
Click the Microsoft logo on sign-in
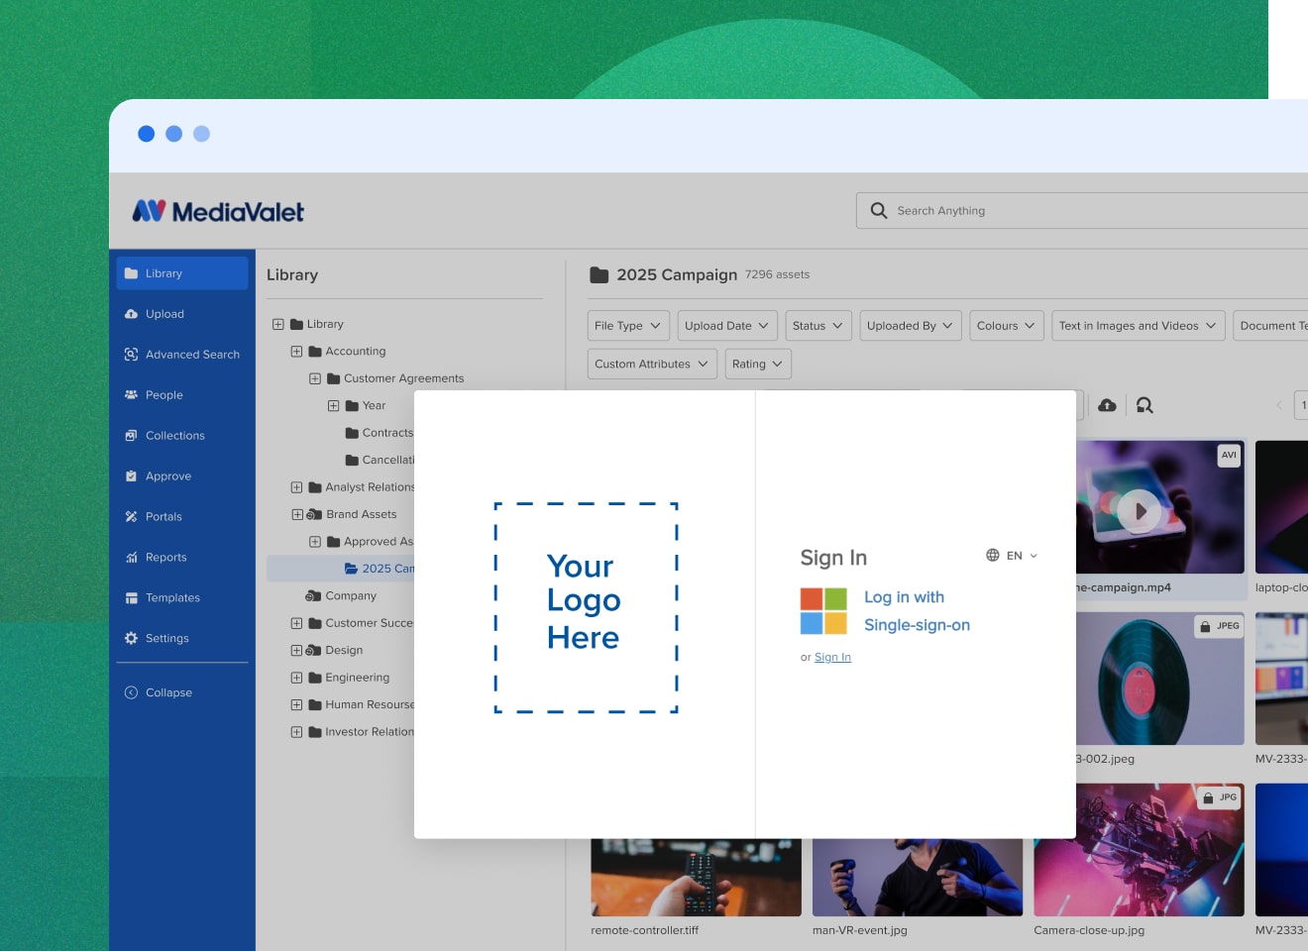pyautogui.click(x=823, y=611)
